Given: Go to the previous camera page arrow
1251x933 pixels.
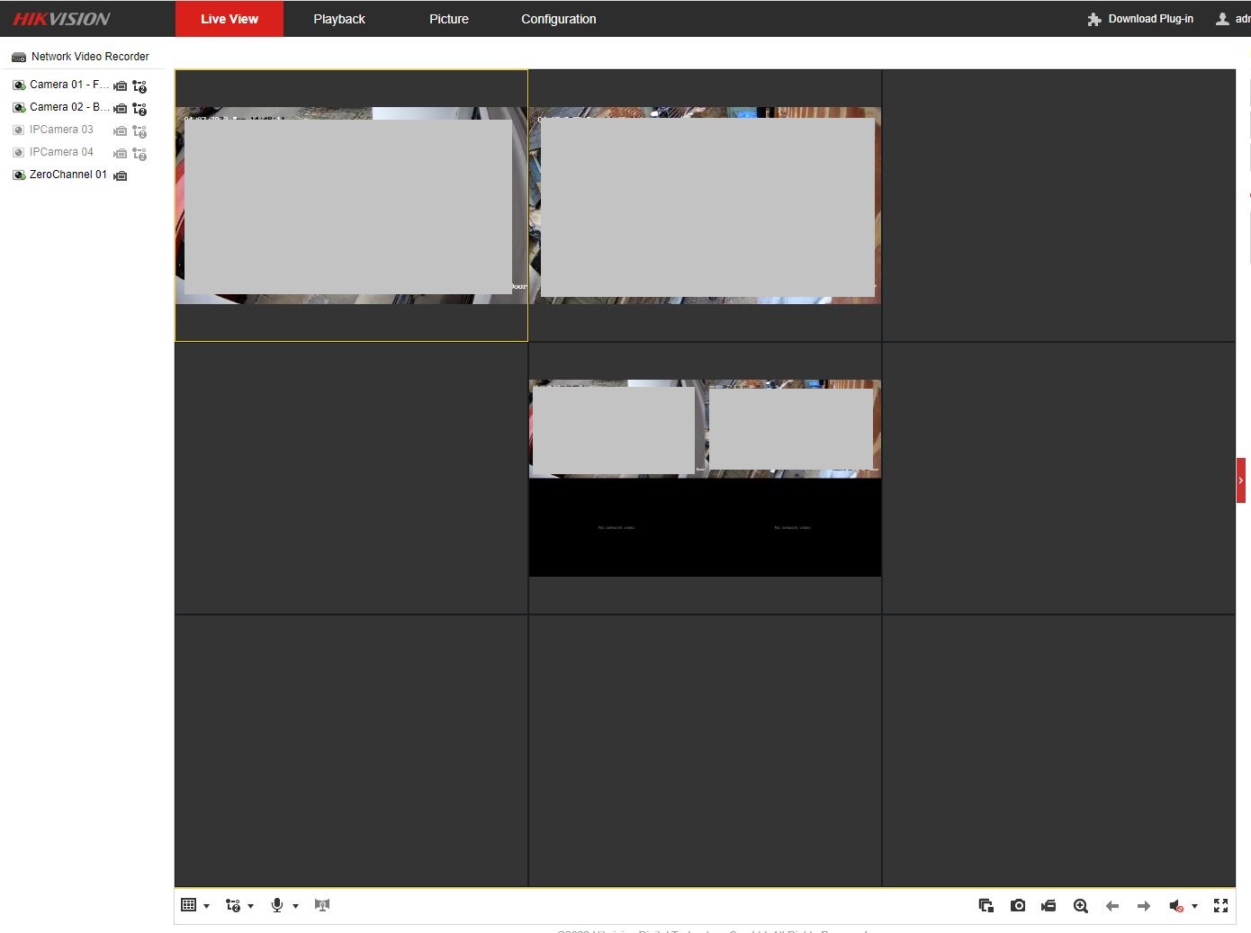Looking at the screenshot, I should click(1112, 905).
